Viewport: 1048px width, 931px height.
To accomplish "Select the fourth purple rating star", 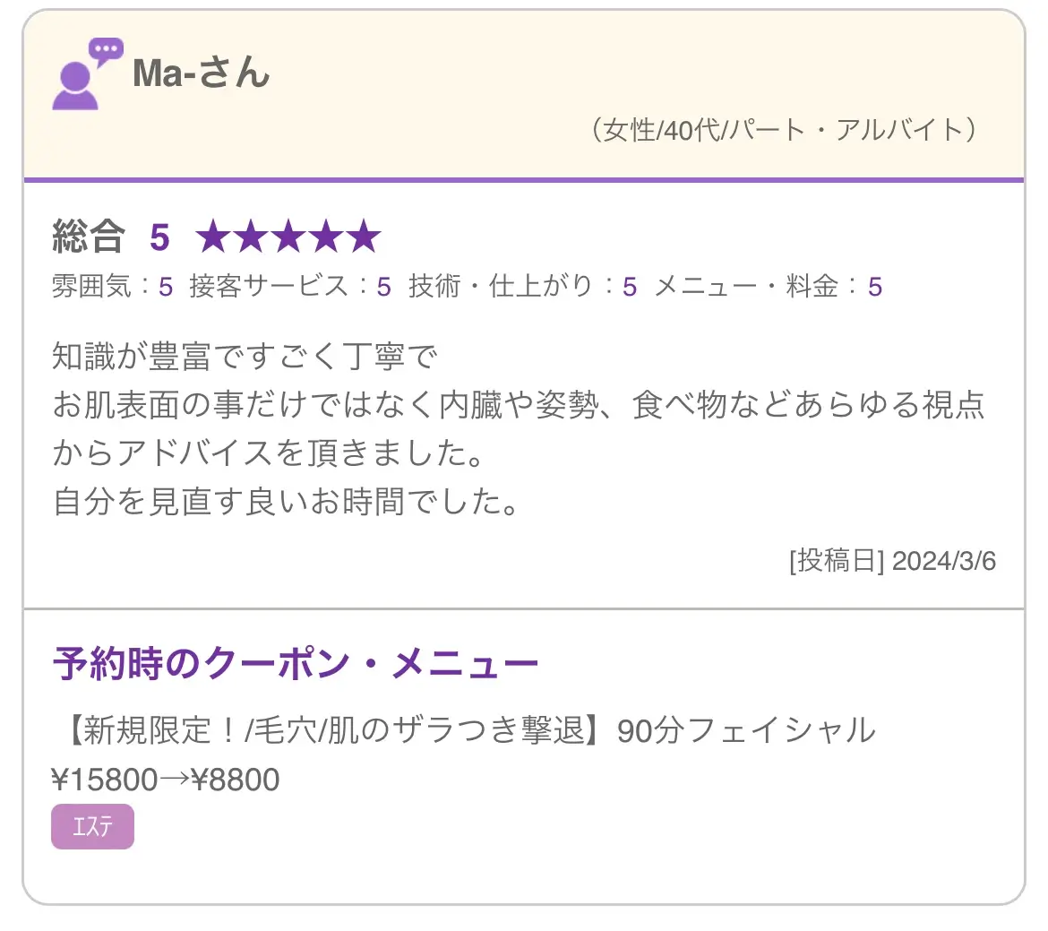I will click(326, 236).
